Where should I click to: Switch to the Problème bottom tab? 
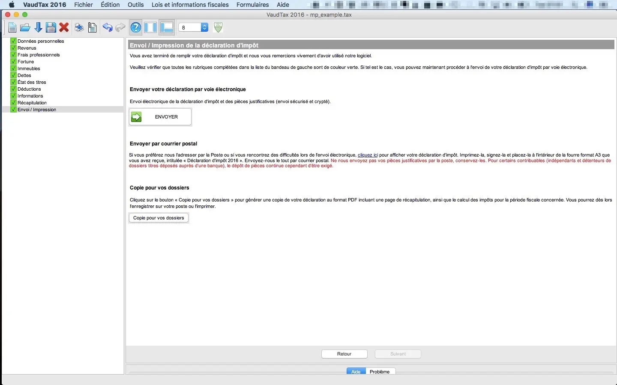click(380, 371)
